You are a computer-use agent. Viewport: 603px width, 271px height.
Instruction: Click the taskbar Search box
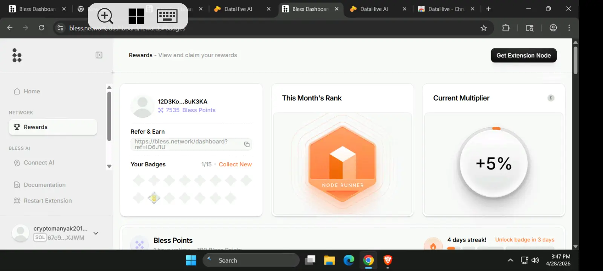pos(251,260)
